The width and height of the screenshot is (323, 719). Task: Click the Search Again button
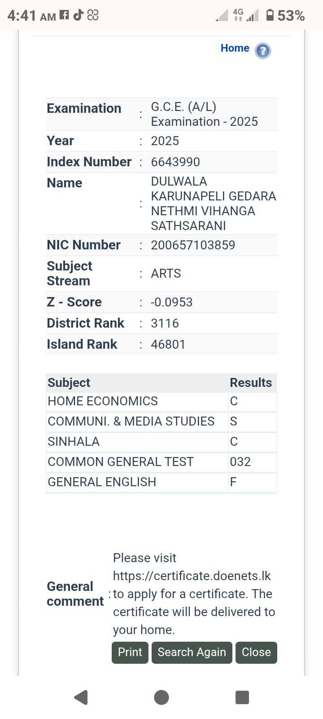click(x=192, y=652)
